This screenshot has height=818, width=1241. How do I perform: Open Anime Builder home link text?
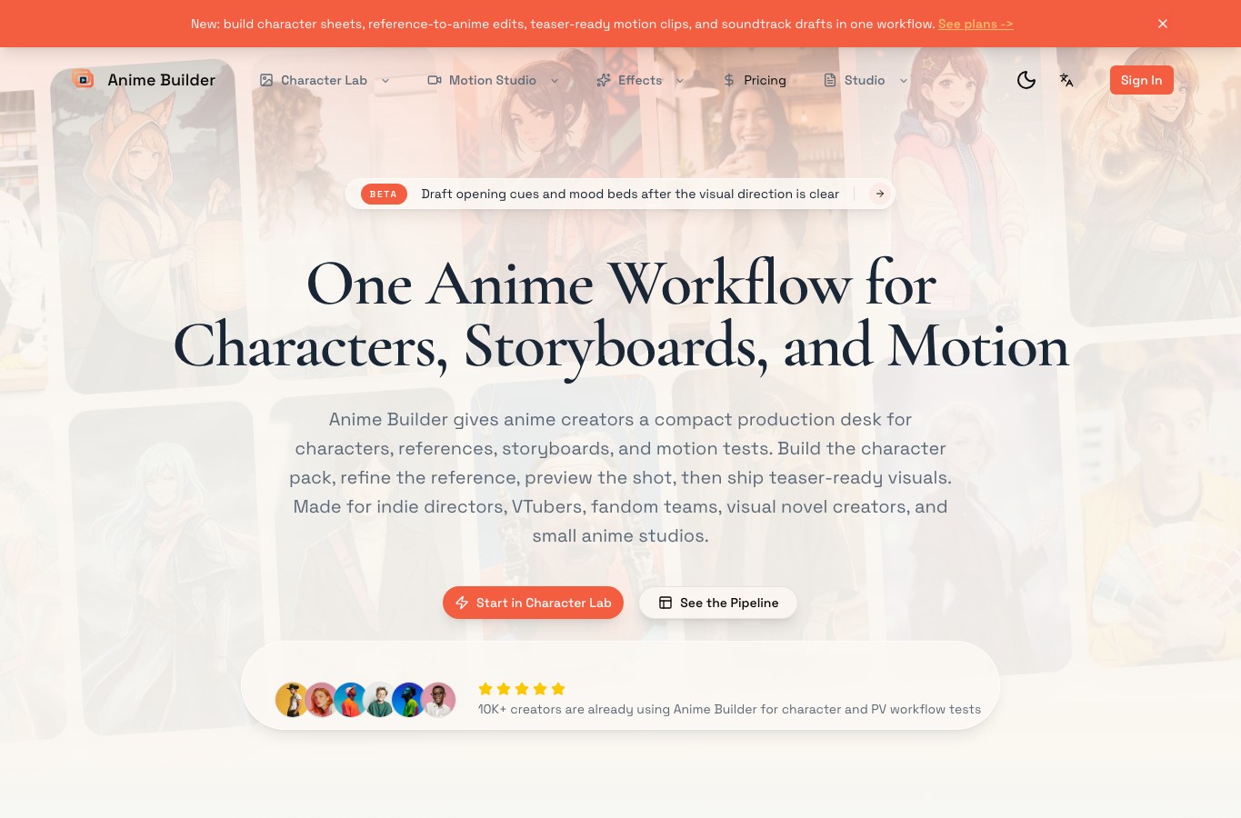click(161, 80)
